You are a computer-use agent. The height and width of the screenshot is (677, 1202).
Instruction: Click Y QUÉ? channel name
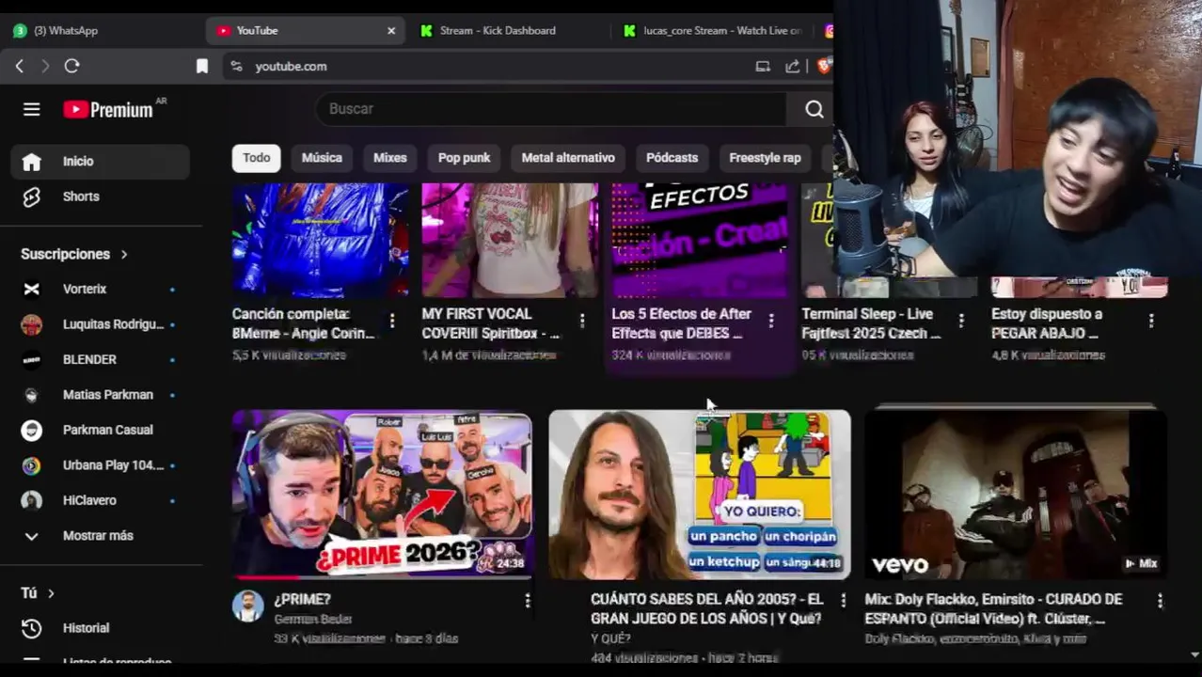coord(610,639)
